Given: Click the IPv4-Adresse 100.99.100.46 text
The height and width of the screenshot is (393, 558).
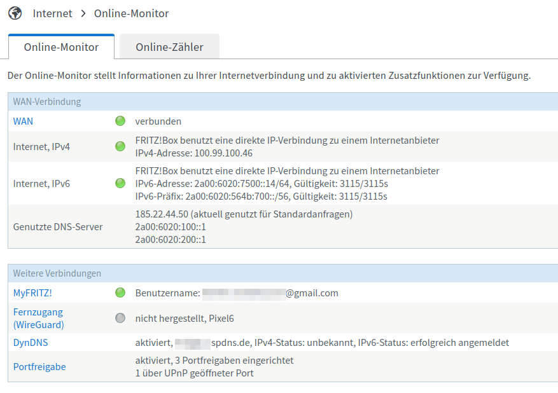Looking at the screenshot, I should [x=194, y=153].
